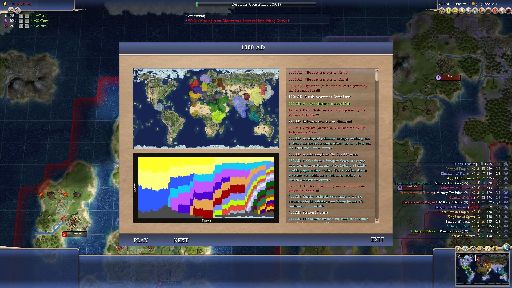Click PLAY in the replay dialog
512x288 pixels.
point(141,241)
